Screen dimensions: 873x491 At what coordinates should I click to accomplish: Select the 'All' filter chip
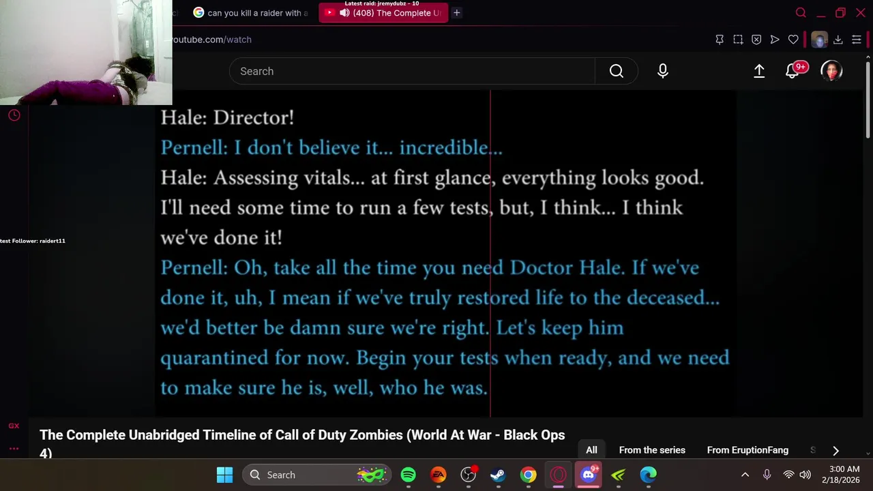tap(591, 450)
